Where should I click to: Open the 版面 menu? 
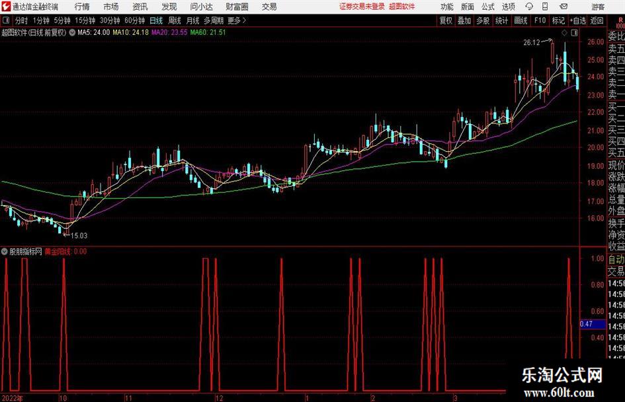click(x=467, y=7)
